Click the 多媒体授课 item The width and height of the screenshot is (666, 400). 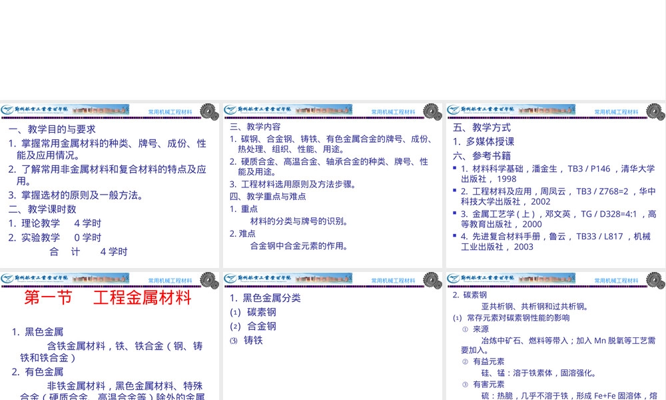[x=484, y=141]
